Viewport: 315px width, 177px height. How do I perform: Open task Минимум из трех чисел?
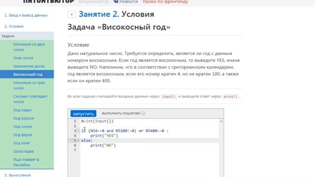(x=29, y=85)
